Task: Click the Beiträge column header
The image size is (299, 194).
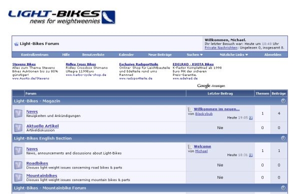Action: 279,93
